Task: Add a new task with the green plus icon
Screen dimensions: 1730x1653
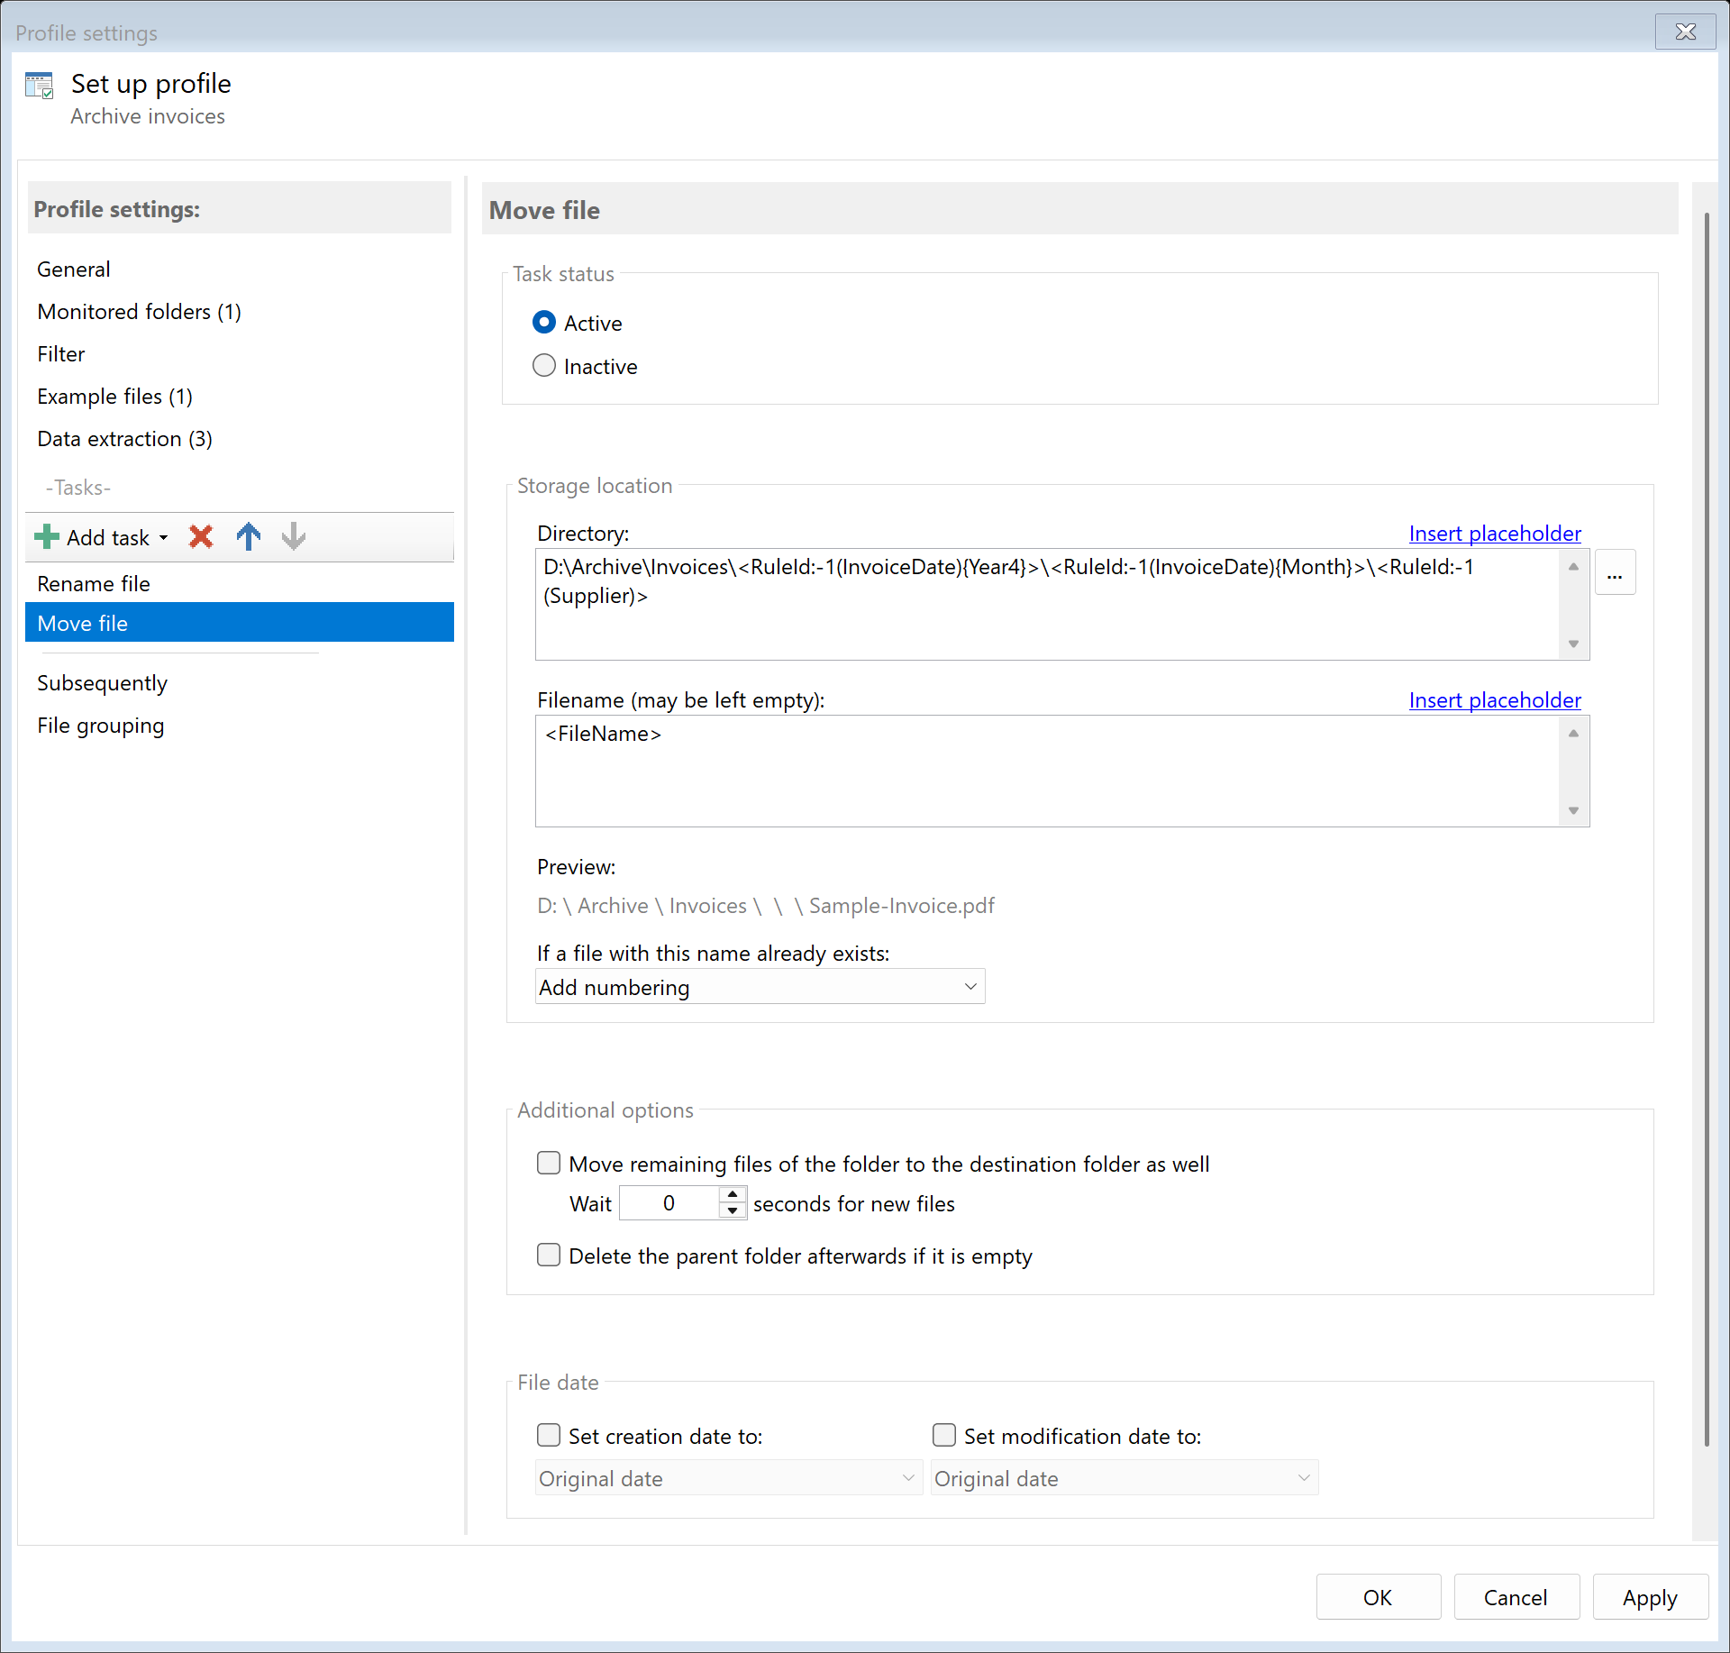Action: coord(46,536)
